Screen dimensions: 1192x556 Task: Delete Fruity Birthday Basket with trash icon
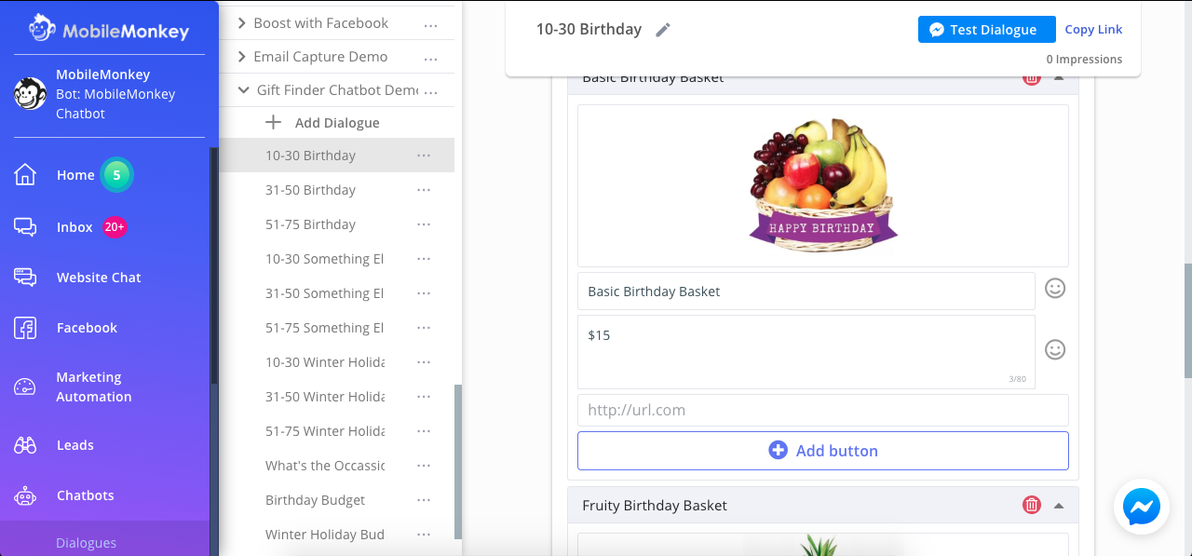(1031, 504)
